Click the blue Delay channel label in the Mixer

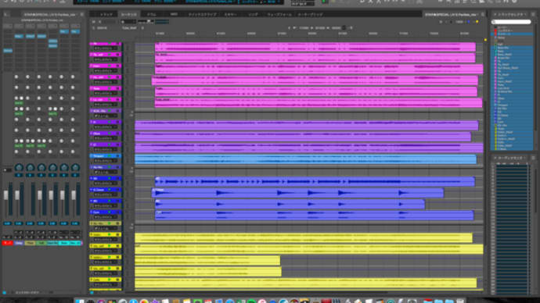[19, 243]
